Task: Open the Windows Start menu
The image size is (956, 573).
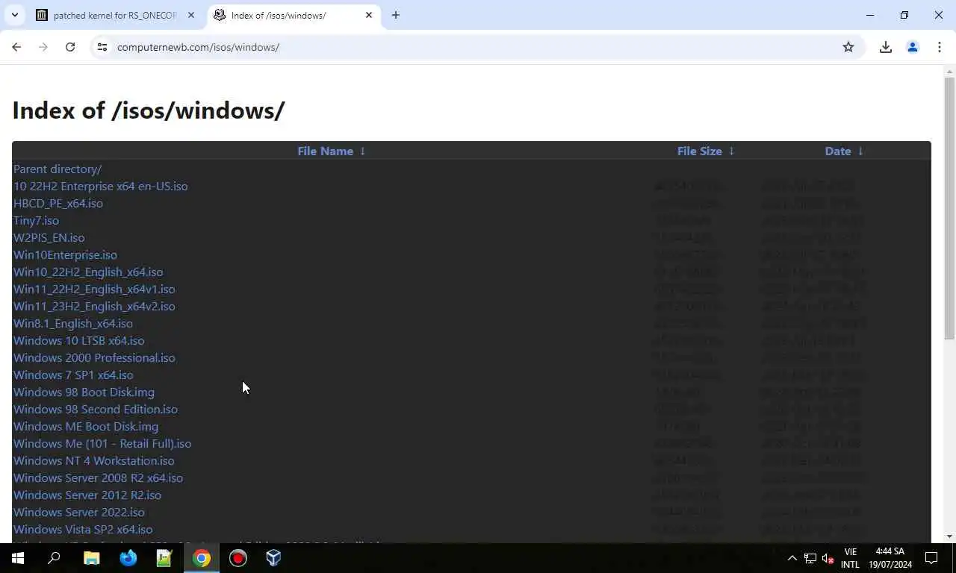Action: pyautogui.click(x=18, y=558)
